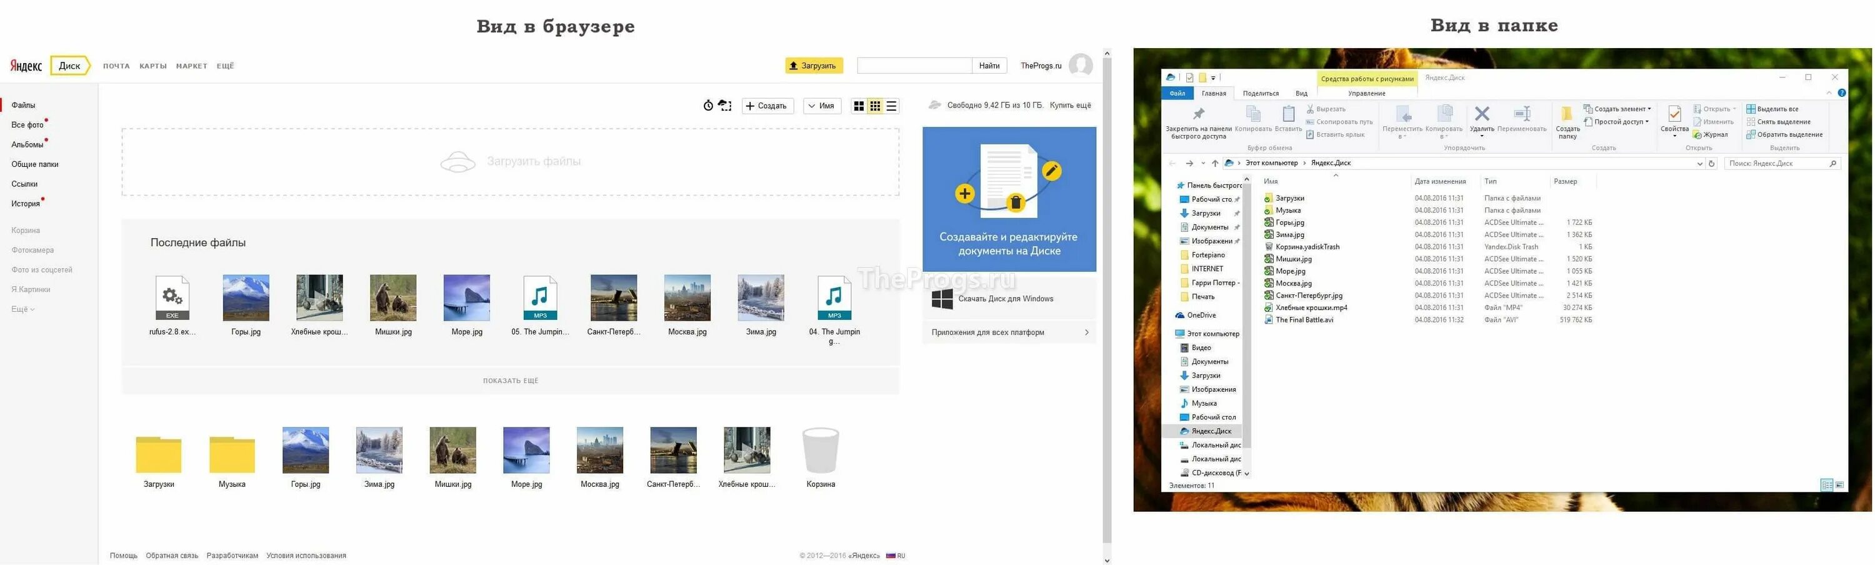Click Вставить ярлык in Explorer ribbon
The width and height of the screenshot is (1875, 565).
coord(1335,134)
